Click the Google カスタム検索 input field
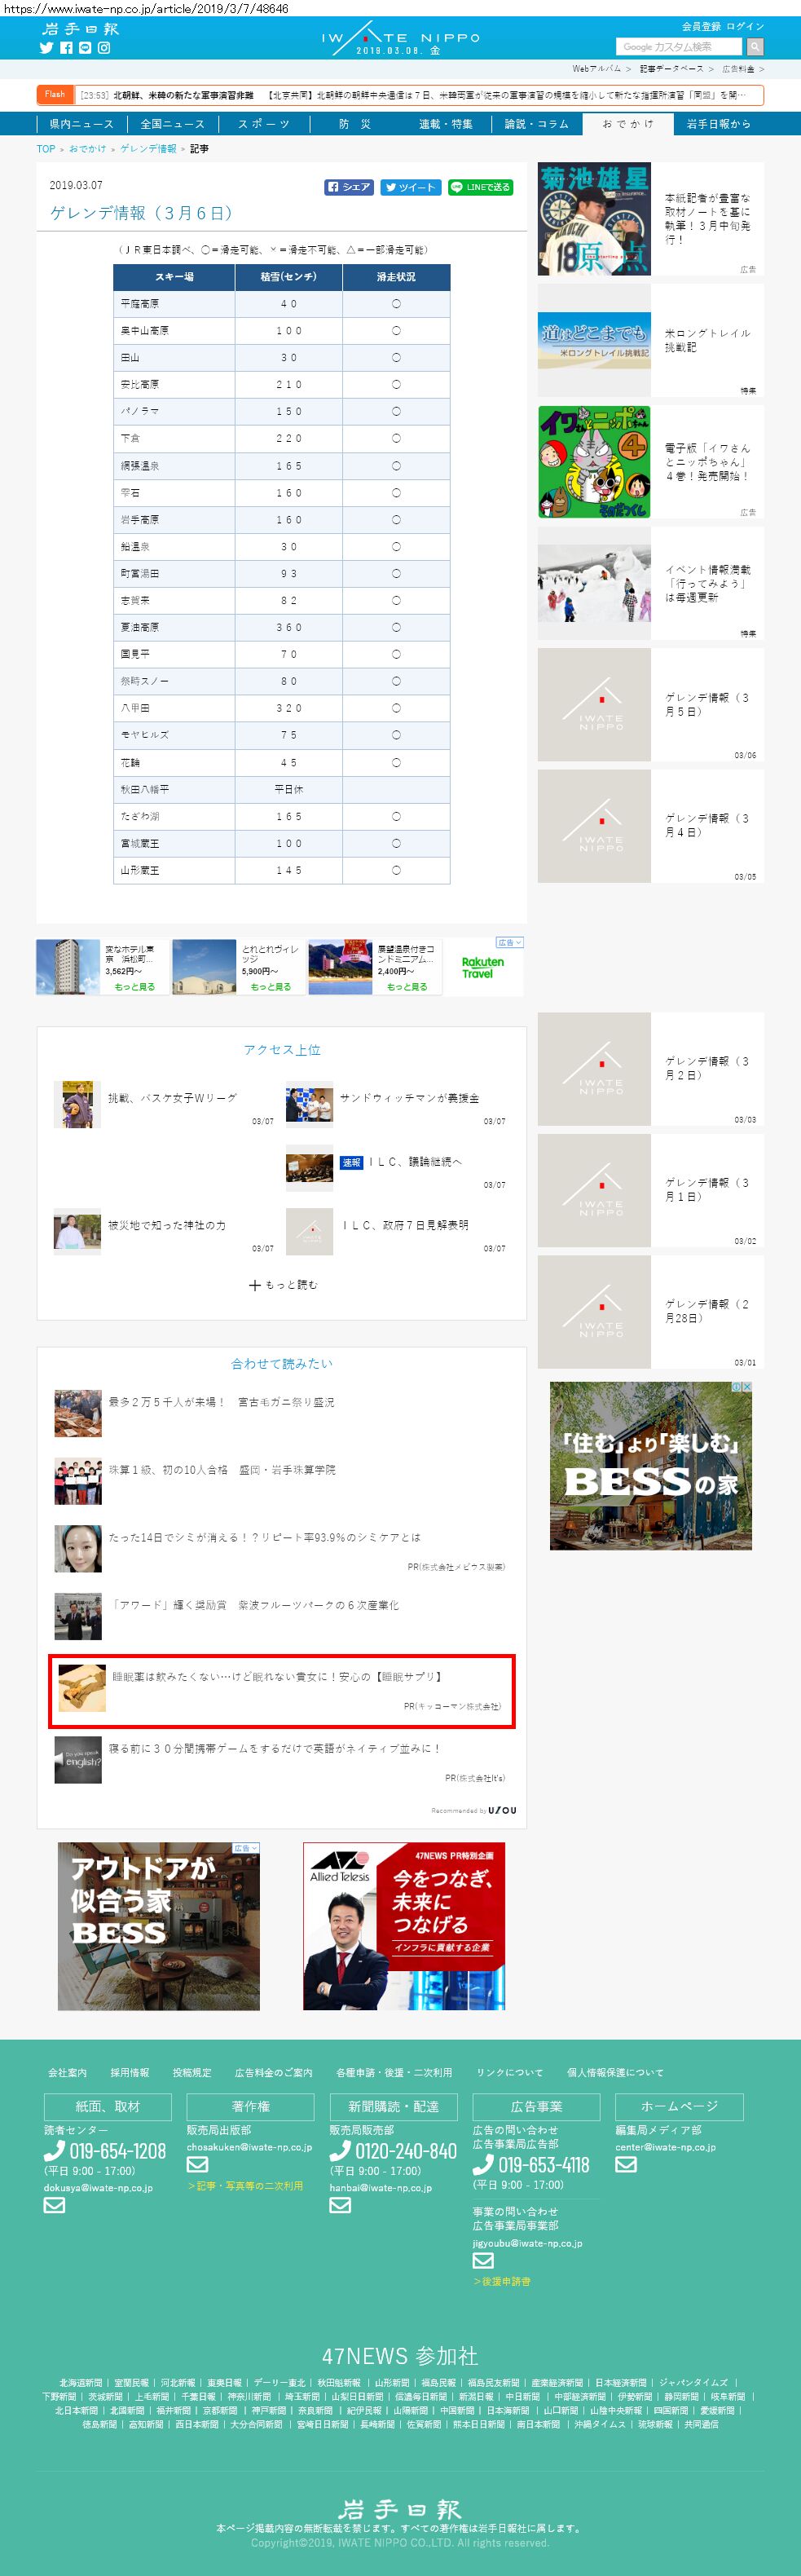This screenshot has width=801, height=2576. pos(678,47)
